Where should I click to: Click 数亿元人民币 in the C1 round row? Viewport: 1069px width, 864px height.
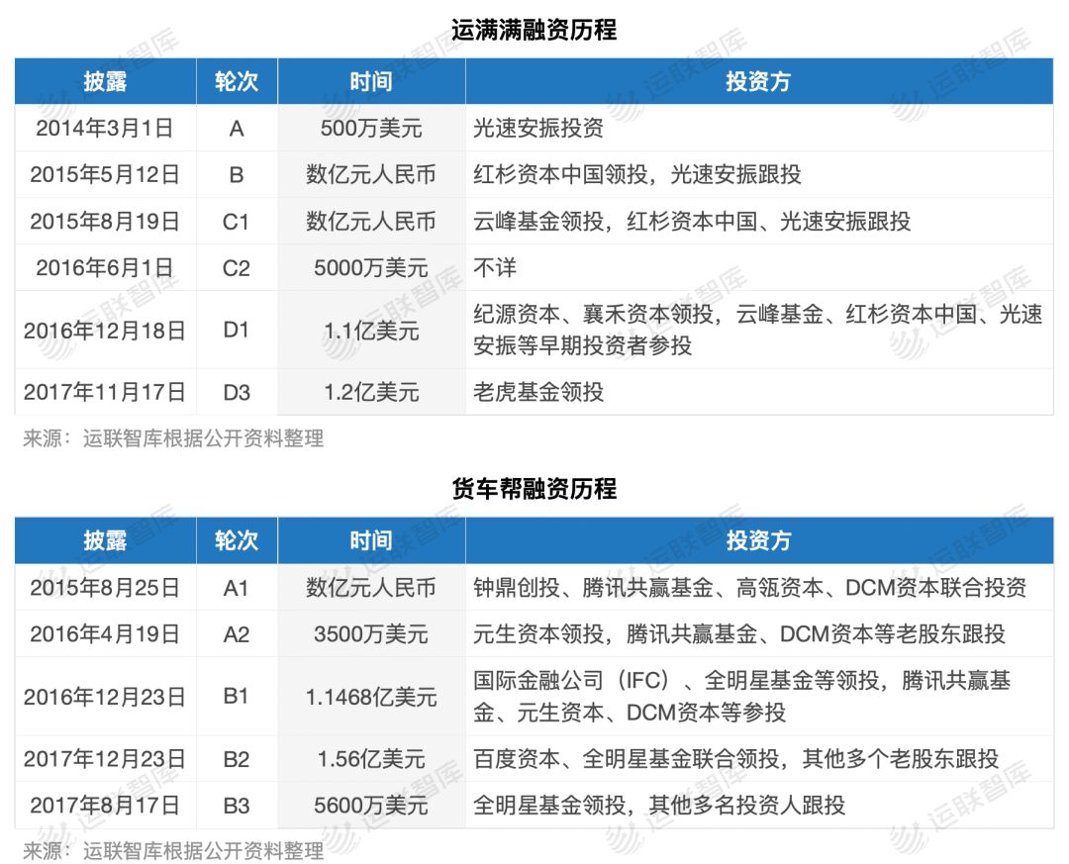(x=371, y=221)
